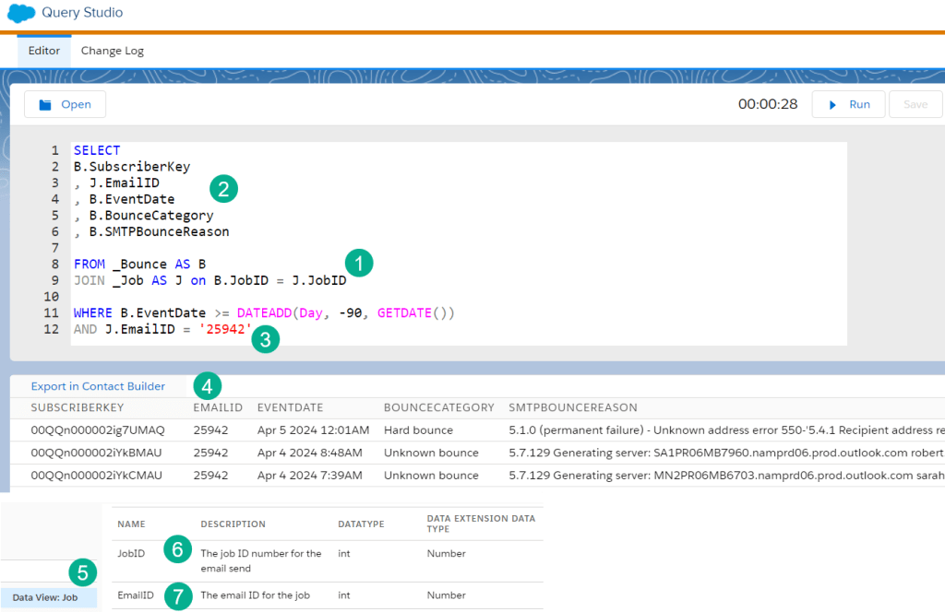Switch to the Editor tab
Screen dimensions: 945x612
(x=44, y=51)
